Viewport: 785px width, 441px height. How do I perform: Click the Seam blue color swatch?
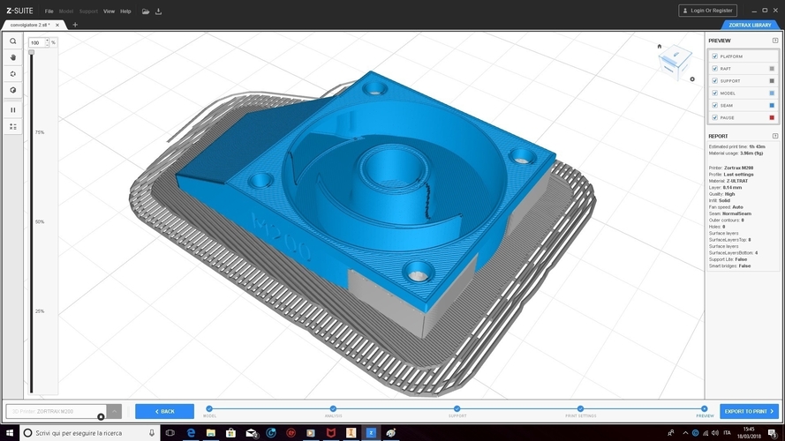tap(772, 106)
